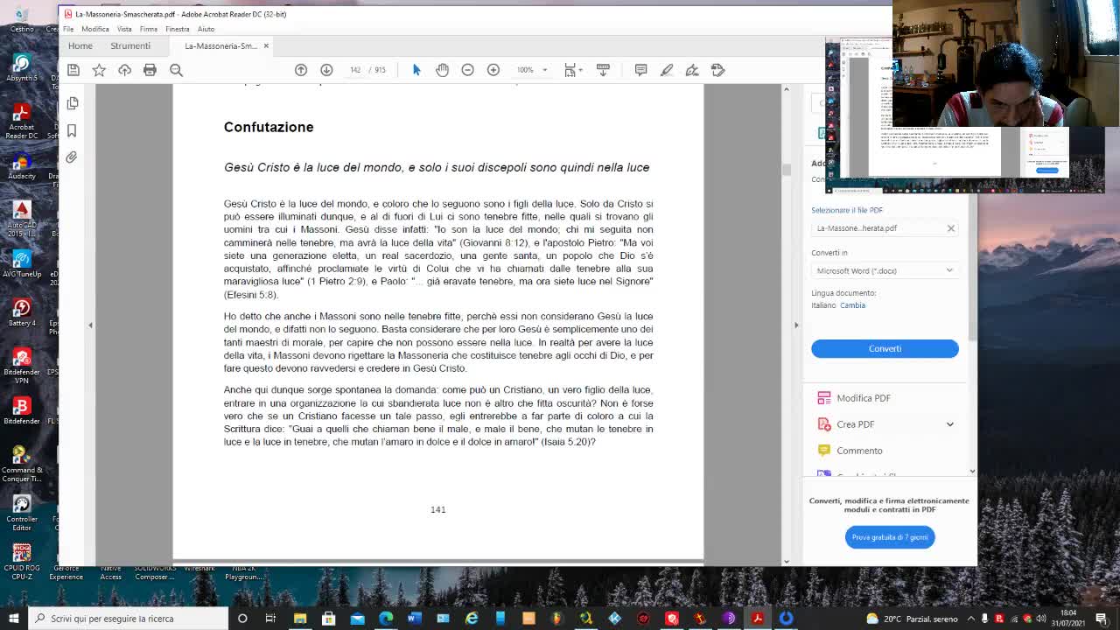1120x630 pixels.
Task: Click the Cambia language link
Action: [852, 305]
